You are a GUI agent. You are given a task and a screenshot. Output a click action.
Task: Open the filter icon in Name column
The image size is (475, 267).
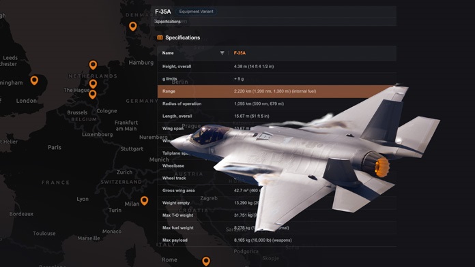222,53
